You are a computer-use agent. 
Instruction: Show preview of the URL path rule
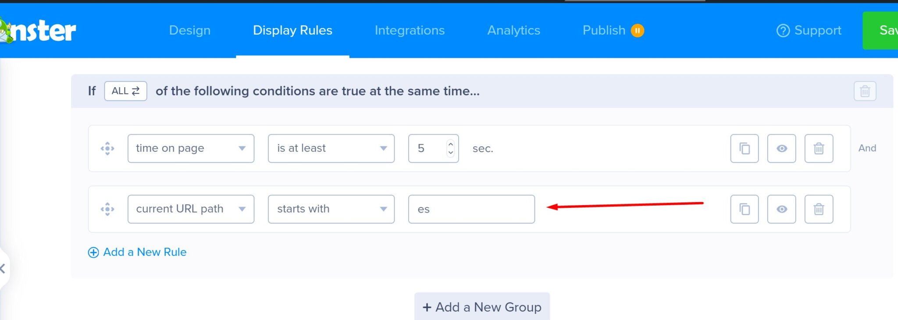782,209
